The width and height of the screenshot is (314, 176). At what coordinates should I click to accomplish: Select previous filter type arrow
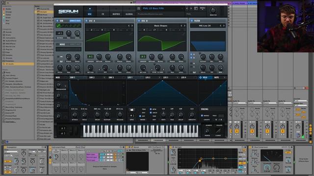[220, 26]
